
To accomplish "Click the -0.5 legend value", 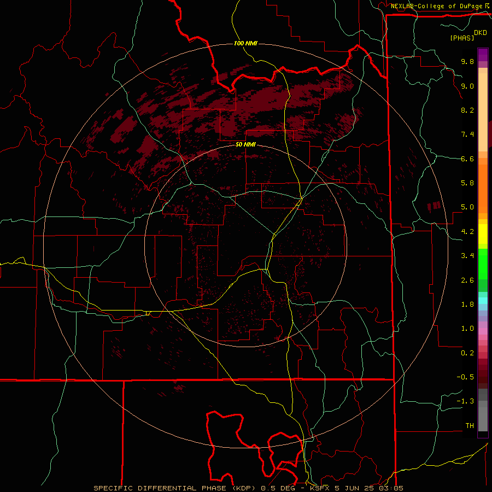I will (465, 377).
